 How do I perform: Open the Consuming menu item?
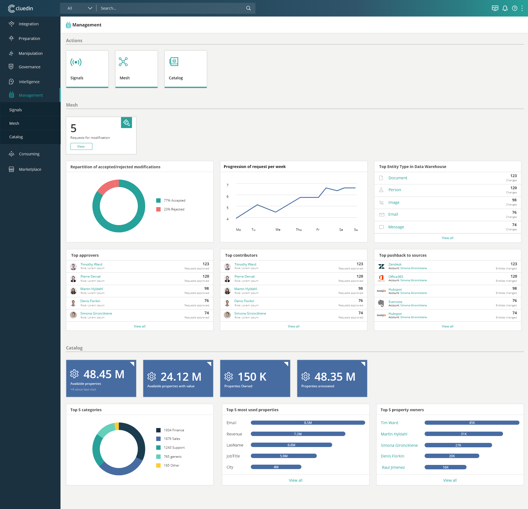[29, 154]
